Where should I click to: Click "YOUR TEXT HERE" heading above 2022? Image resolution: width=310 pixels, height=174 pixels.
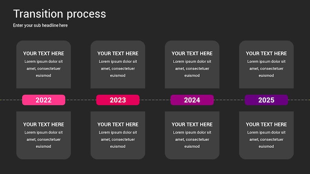(43, 53)
